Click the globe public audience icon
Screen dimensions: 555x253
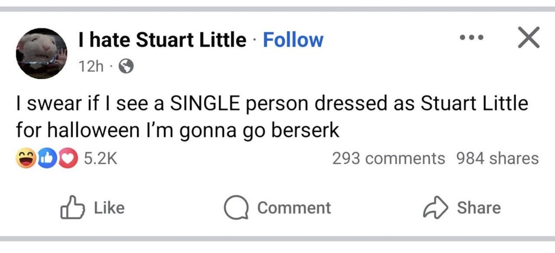click(127, 67)
